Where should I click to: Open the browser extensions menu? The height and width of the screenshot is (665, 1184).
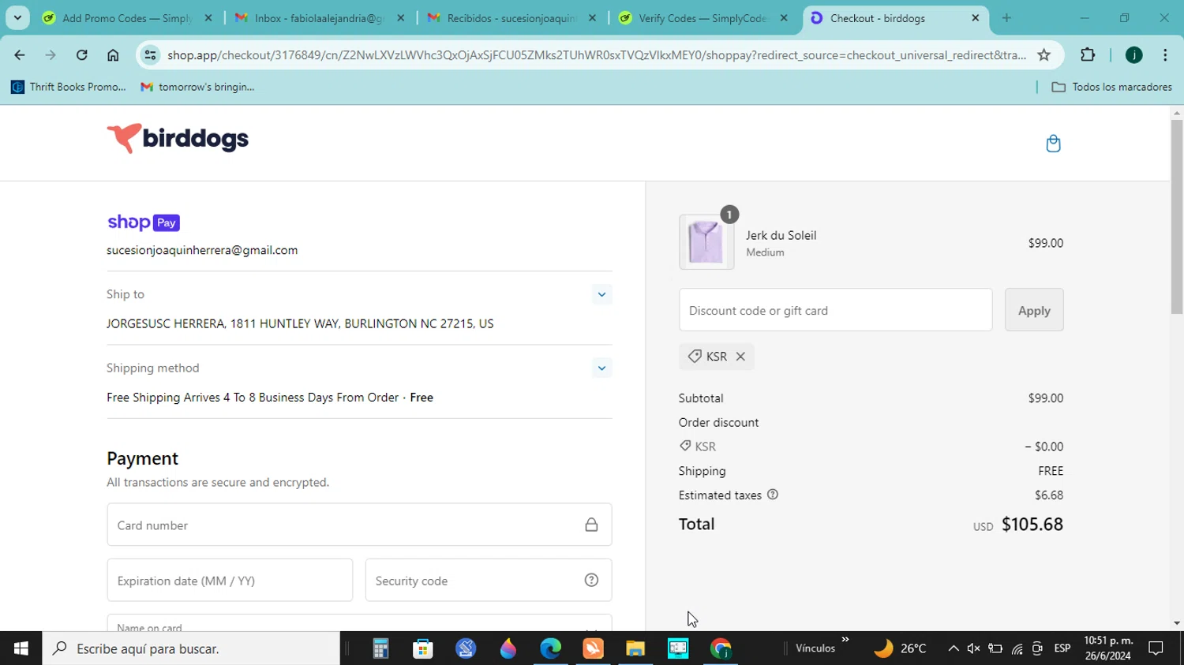click(x=1088, y=54)
